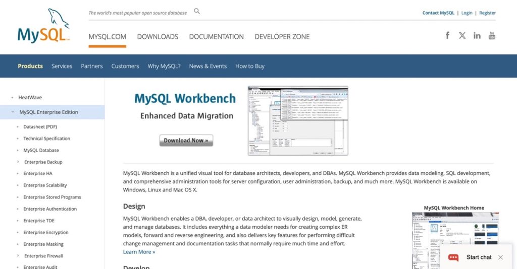Click the Workbench migration screenshot banner
The image size is (517, 269).
[298, 121]
